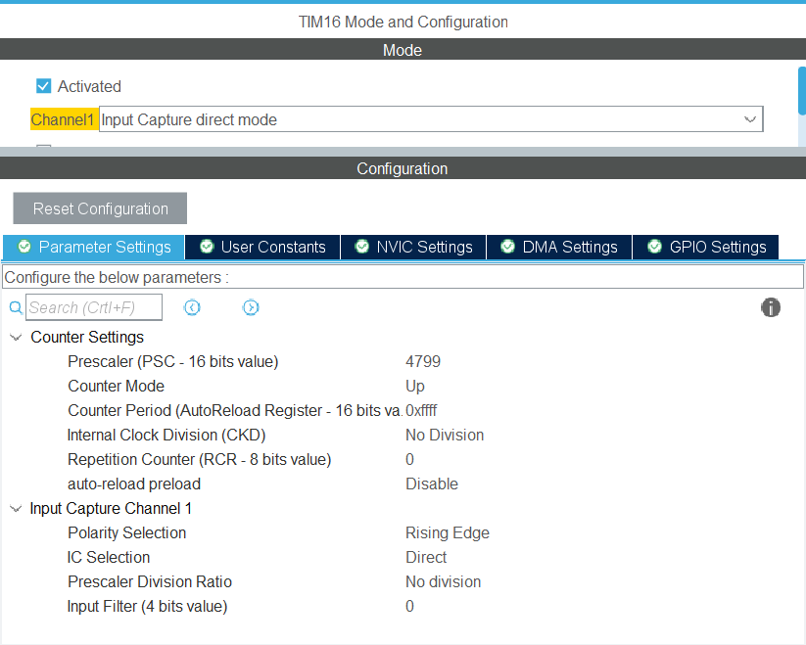Click the Reset Configuration button

point(100,208)
